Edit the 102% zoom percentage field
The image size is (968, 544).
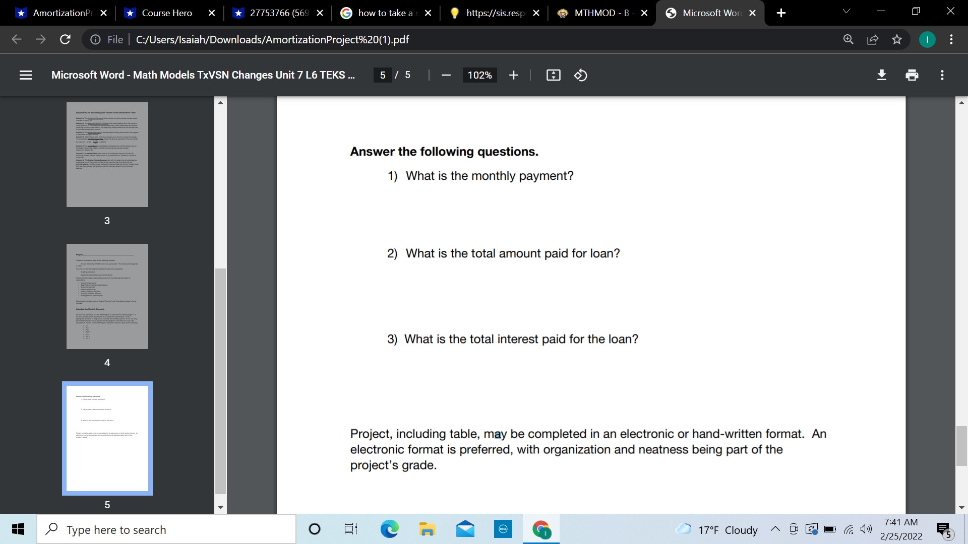point(478,75)
